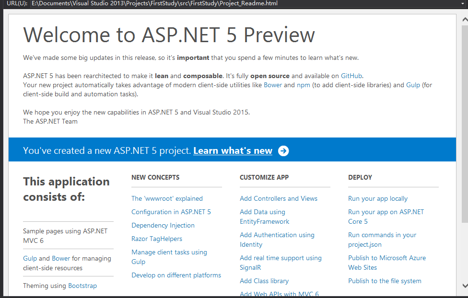The width and height of the screenshot is (468, 298).
Task: Open Dependency Injection link
Action: click(163, 226)
